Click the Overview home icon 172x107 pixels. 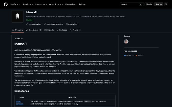(x=13, y=30)
